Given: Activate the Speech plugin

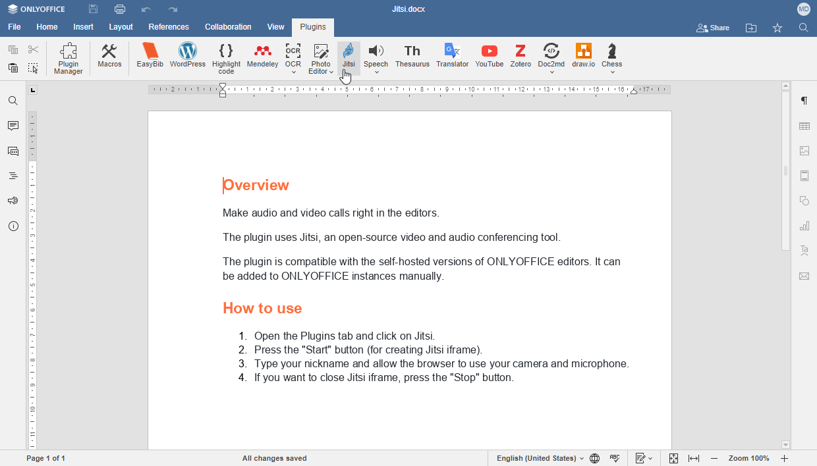Looking at the screenshot, I should pos(376,55).
